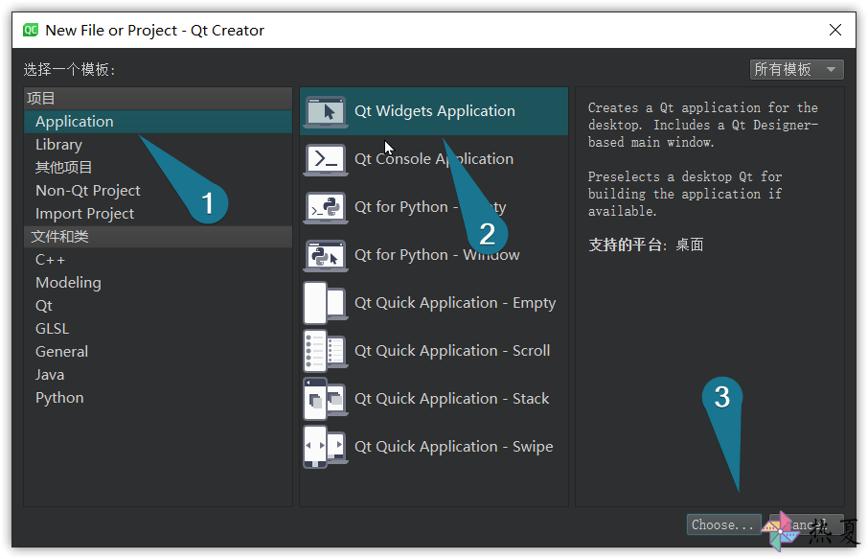Select Non-Qt Project category
The image size is (868, 559).
(158, 191)
